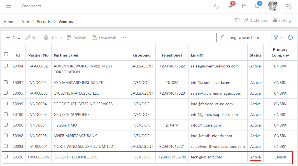The image size is (298, 166).
Task: Open the sales@northwindsecurities.com email link
Action: click(x=217, y=146)
